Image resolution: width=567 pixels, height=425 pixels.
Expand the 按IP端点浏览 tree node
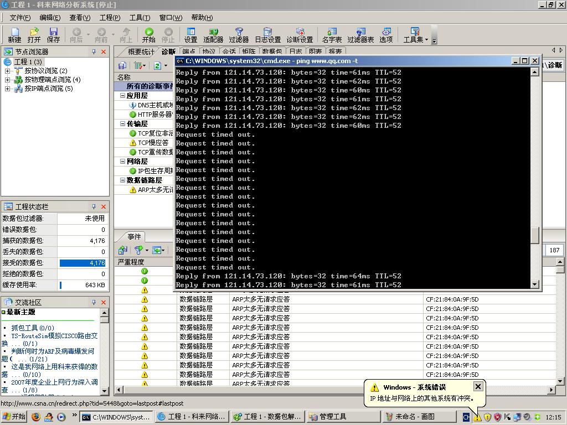[8, 89]
